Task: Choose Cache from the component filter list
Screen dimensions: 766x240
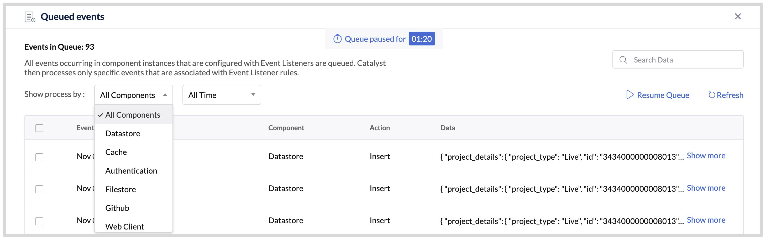Action: [116, 152]
